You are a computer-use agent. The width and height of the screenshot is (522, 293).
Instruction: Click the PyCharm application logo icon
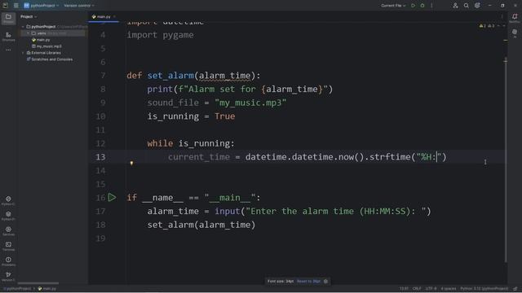click(x=6, y=6)
